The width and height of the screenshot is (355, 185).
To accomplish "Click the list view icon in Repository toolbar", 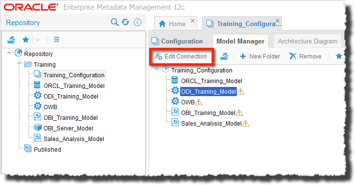I will pyautogui.click(x=57, y=40).
